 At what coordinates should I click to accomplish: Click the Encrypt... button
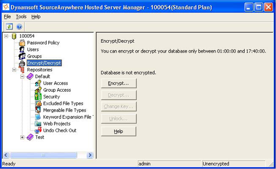pos(119,83)
